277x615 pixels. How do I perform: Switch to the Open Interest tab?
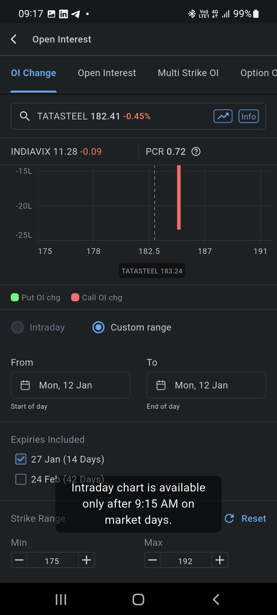click(x=107, y=73)
